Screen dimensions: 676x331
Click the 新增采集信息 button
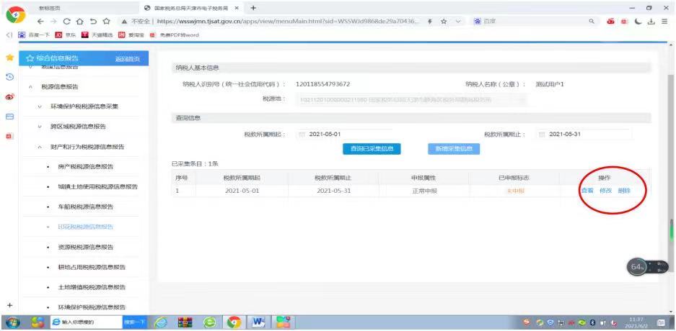454,149
